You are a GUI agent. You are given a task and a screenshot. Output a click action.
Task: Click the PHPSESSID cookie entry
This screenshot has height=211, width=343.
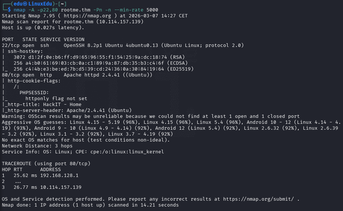34,93
